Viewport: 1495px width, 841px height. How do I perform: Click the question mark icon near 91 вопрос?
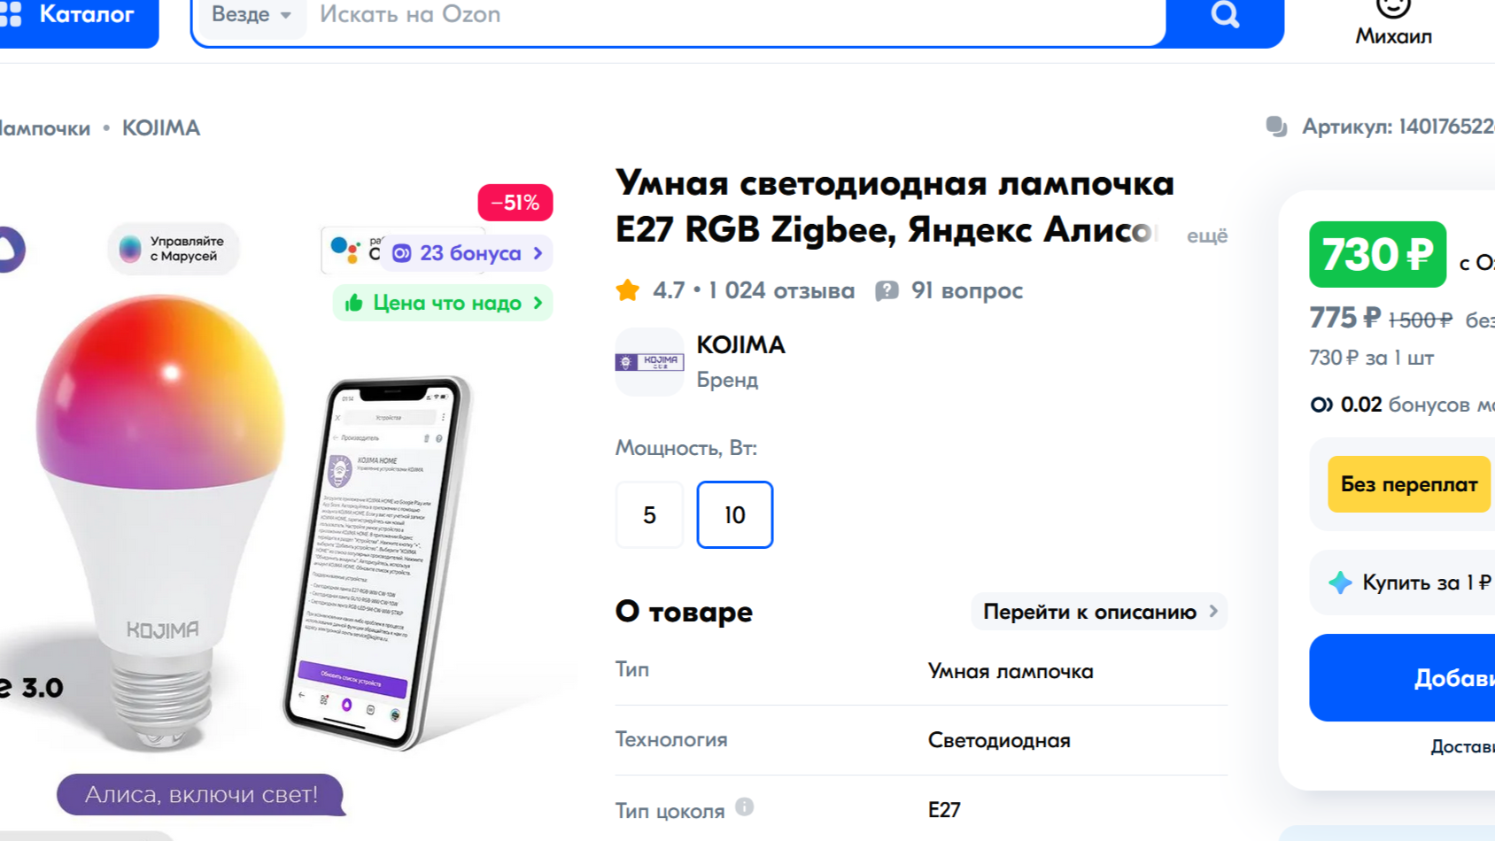pos(887,290)
